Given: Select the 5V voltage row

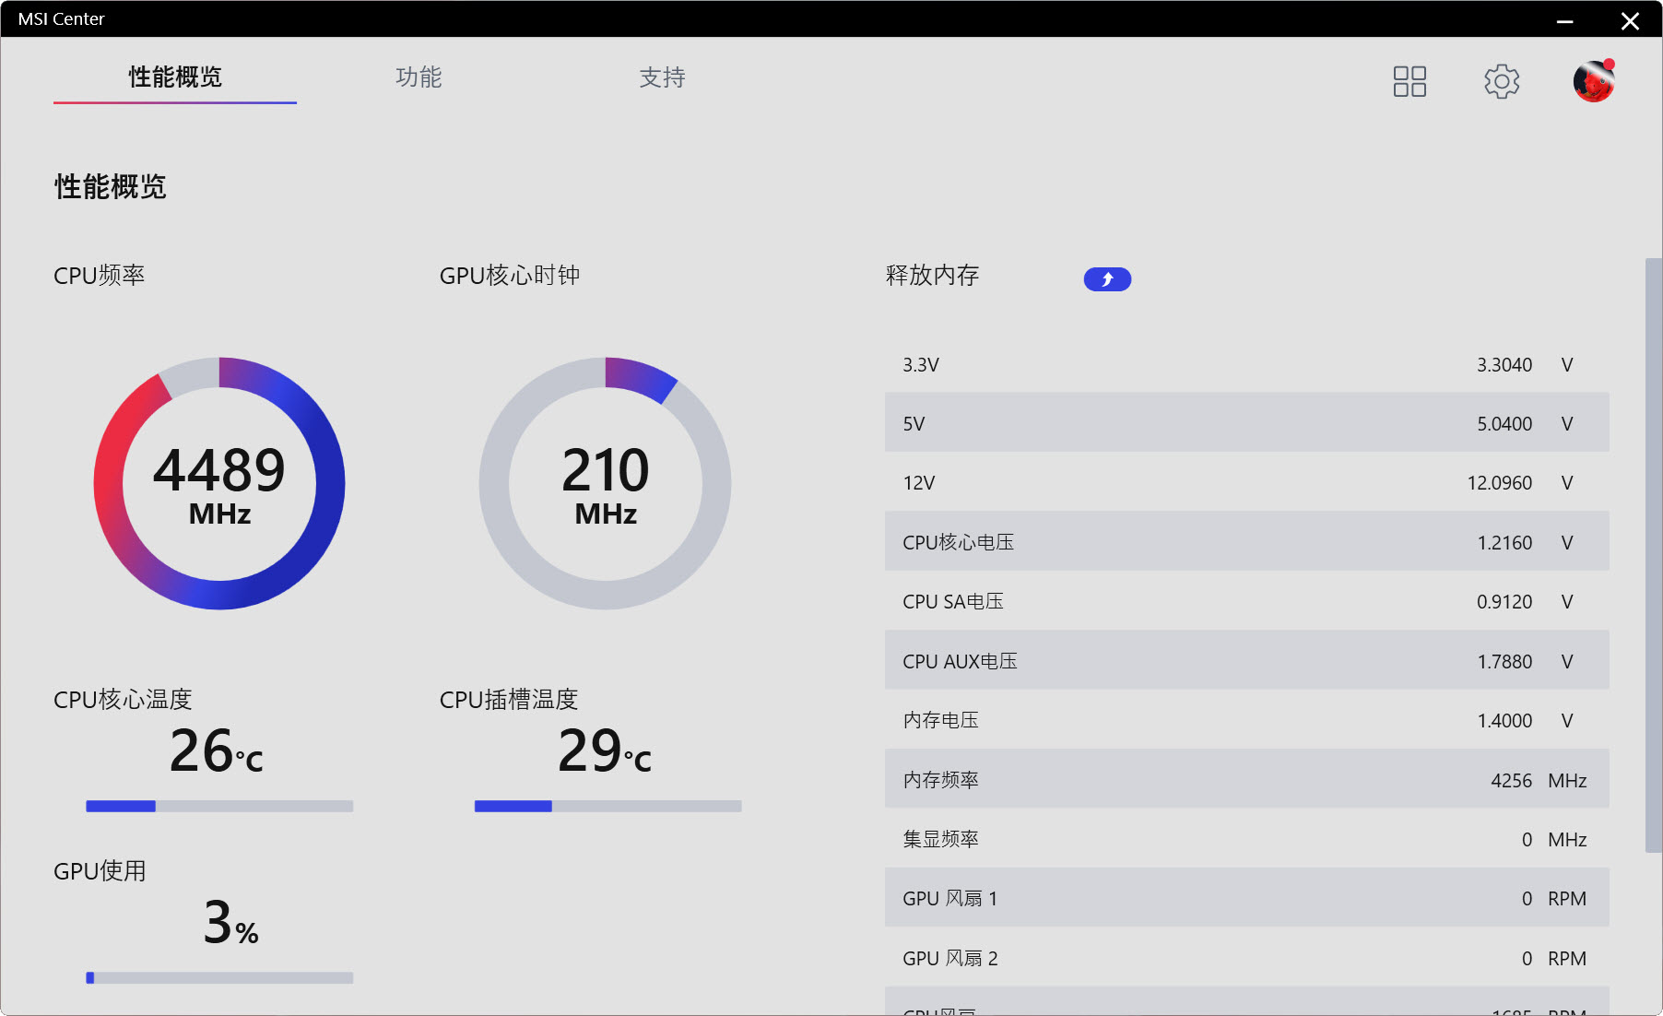Looking at the screenshot, I should point(1246,422).
